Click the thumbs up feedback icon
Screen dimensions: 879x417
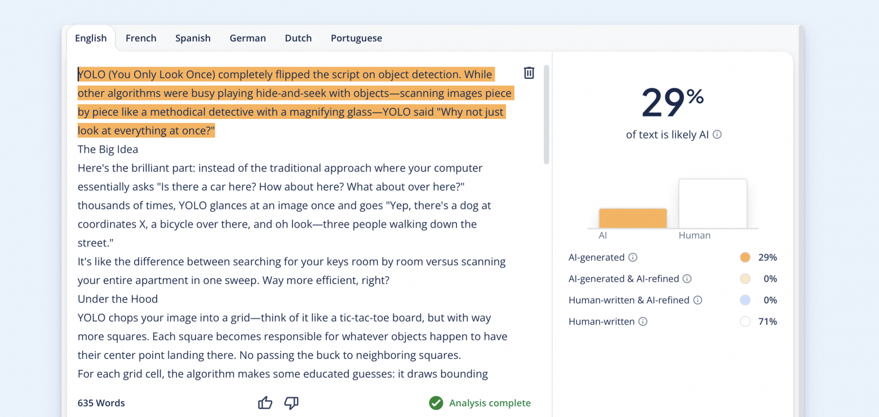pyautogui.click(x=265, y=403)
